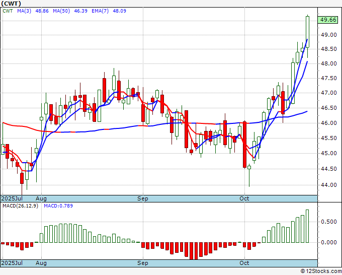Click the 47.50 price axis label
The image size is (342, 275).
click(x=328, y=78)
